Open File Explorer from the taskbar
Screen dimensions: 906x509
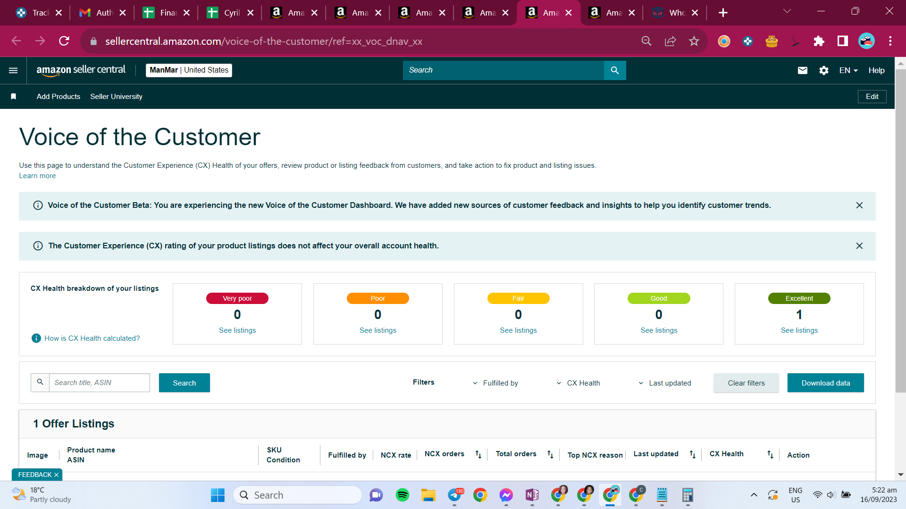pyautogui.click(x=428, y=495)
